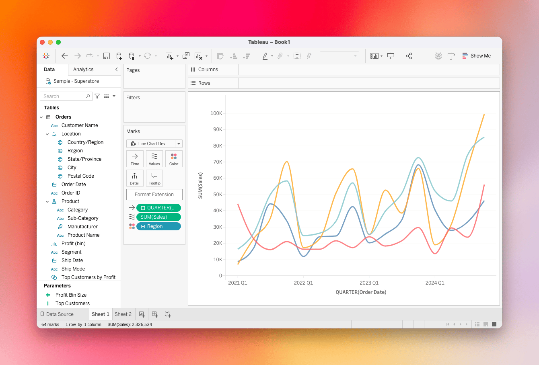Click the Duplicate sheet icon
This screenshot has width=539, height=365.
click(186, 56)
